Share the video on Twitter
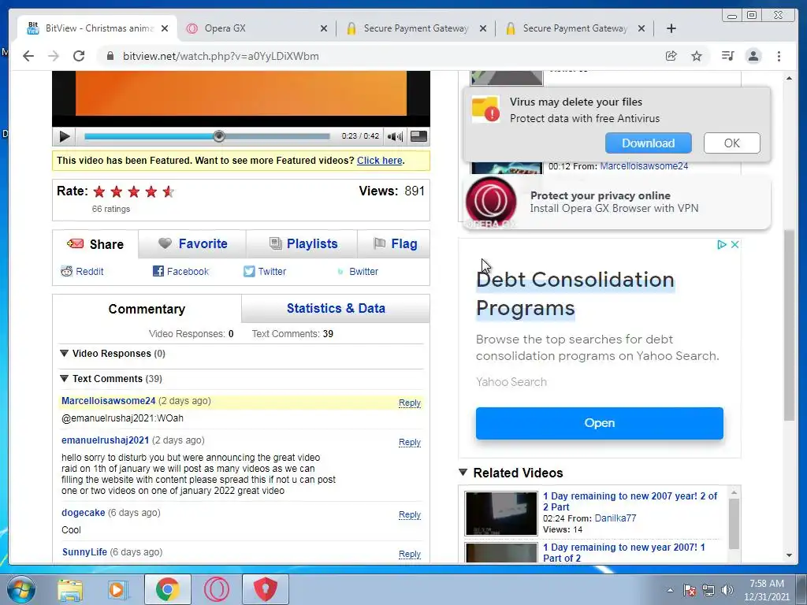The height and width of the screenshot is (605, 807). 265,271
